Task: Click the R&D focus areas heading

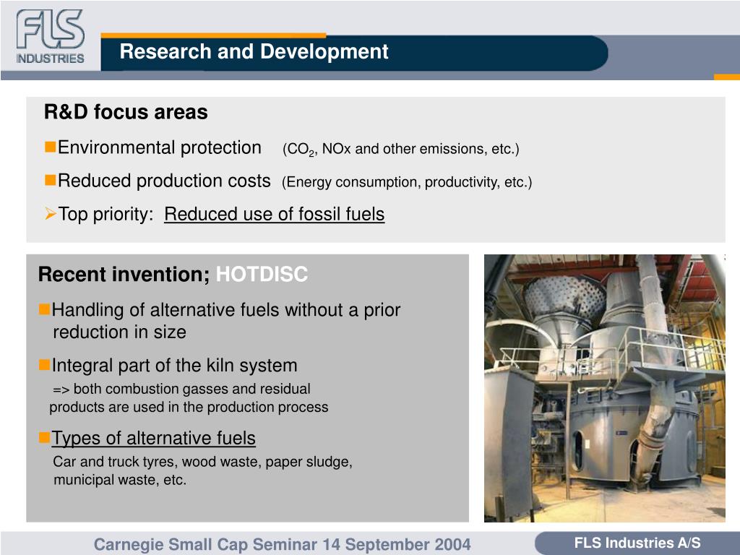Action: click(126, 112)
